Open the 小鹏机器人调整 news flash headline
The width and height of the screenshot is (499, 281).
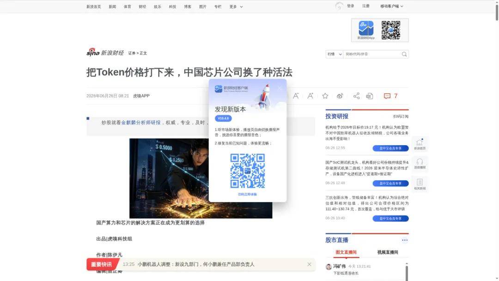[196, 264]
